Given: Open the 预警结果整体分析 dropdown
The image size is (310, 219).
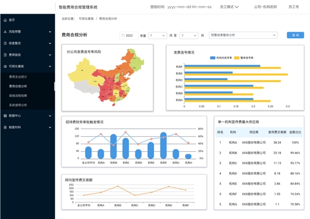Looking at the screenshot, I should [x=243, y=35].
